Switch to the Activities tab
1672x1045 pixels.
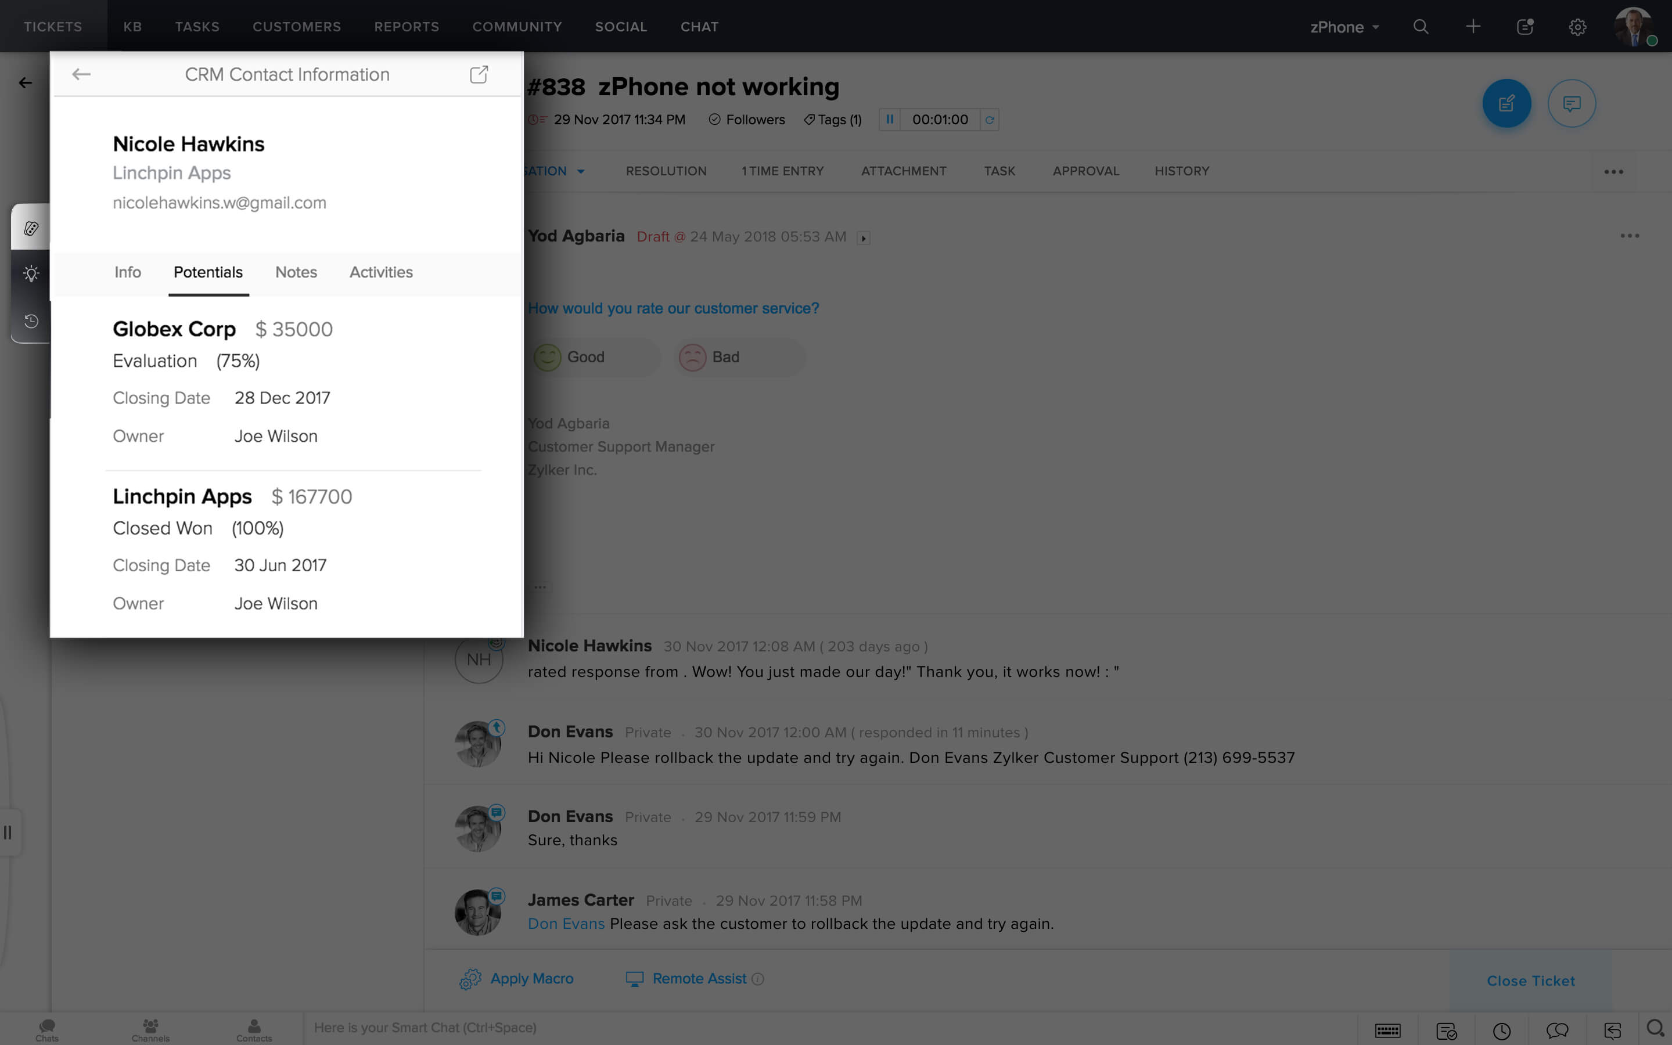(x=381, y=272)
